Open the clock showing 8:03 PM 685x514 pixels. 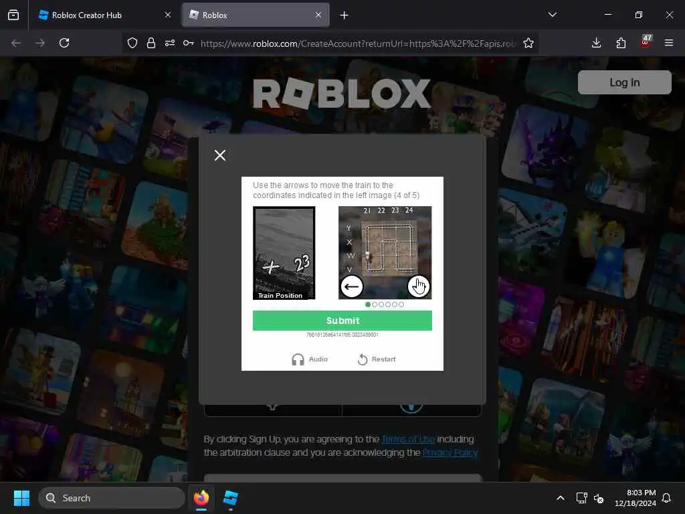point(635,498)
